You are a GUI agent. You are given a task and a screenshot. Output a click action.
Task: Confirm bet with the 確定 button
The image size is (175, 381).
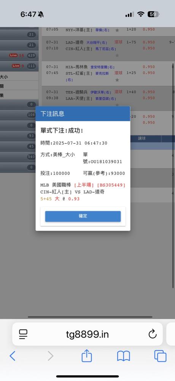(x=83, y=216)
